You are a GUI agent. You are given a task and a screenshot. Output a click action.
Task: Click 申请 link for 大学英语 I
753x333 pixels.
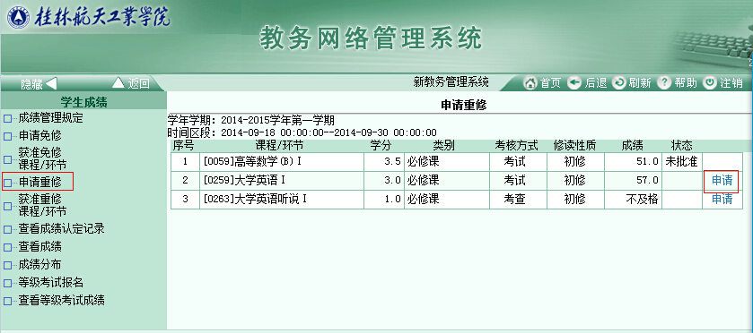tap(722, 181)
